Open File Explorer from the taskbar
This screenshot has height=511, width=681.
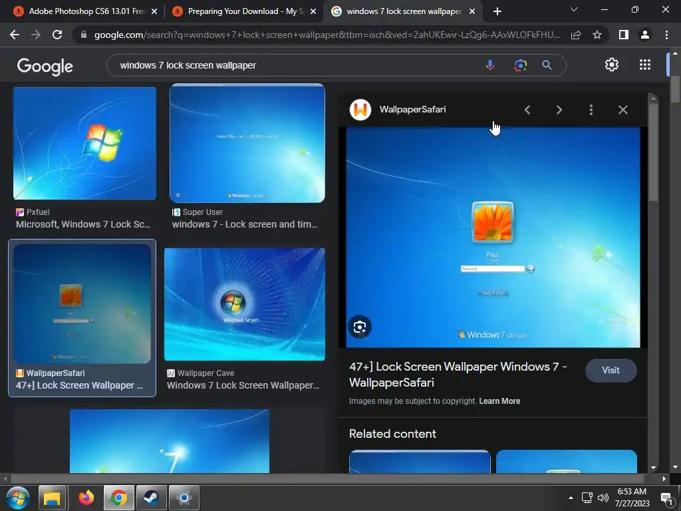(x=52, y=498)
